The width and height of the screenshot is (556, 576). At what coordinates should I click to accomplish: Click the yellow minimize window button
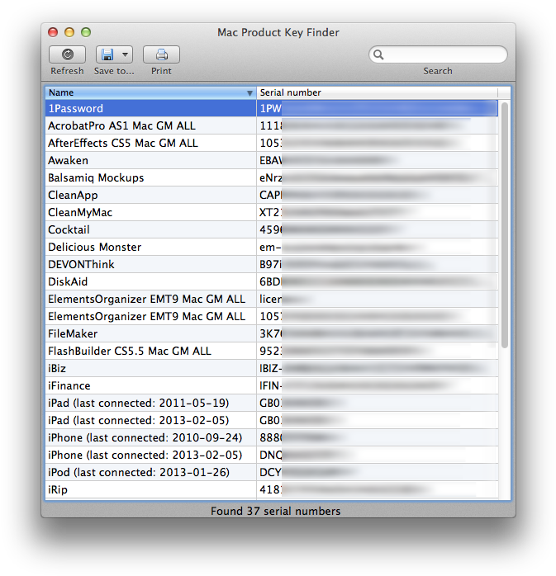[x=69, y=32]
